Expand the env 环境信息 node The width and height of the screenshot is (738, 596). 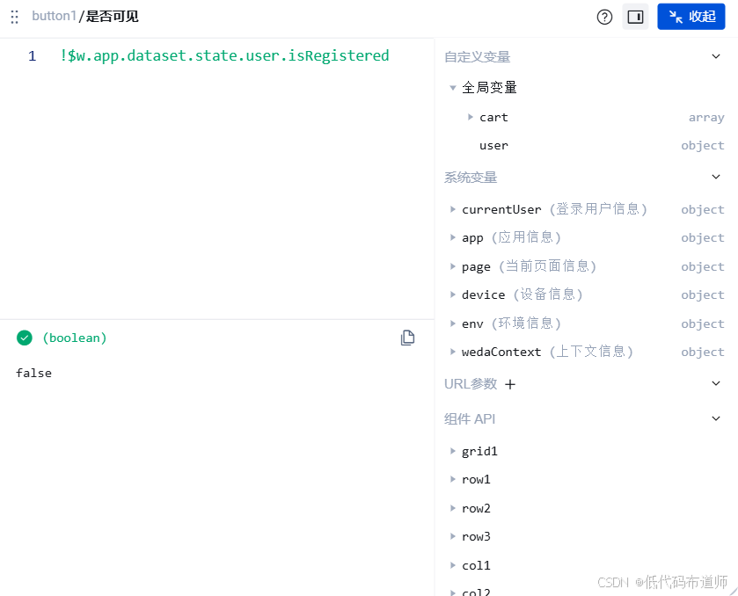tap(452, 323)
